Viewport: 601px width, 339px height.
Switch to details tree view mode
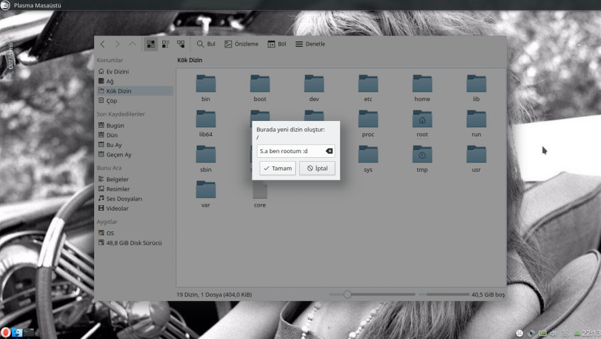pyautogui.click(x=180, y=44)
